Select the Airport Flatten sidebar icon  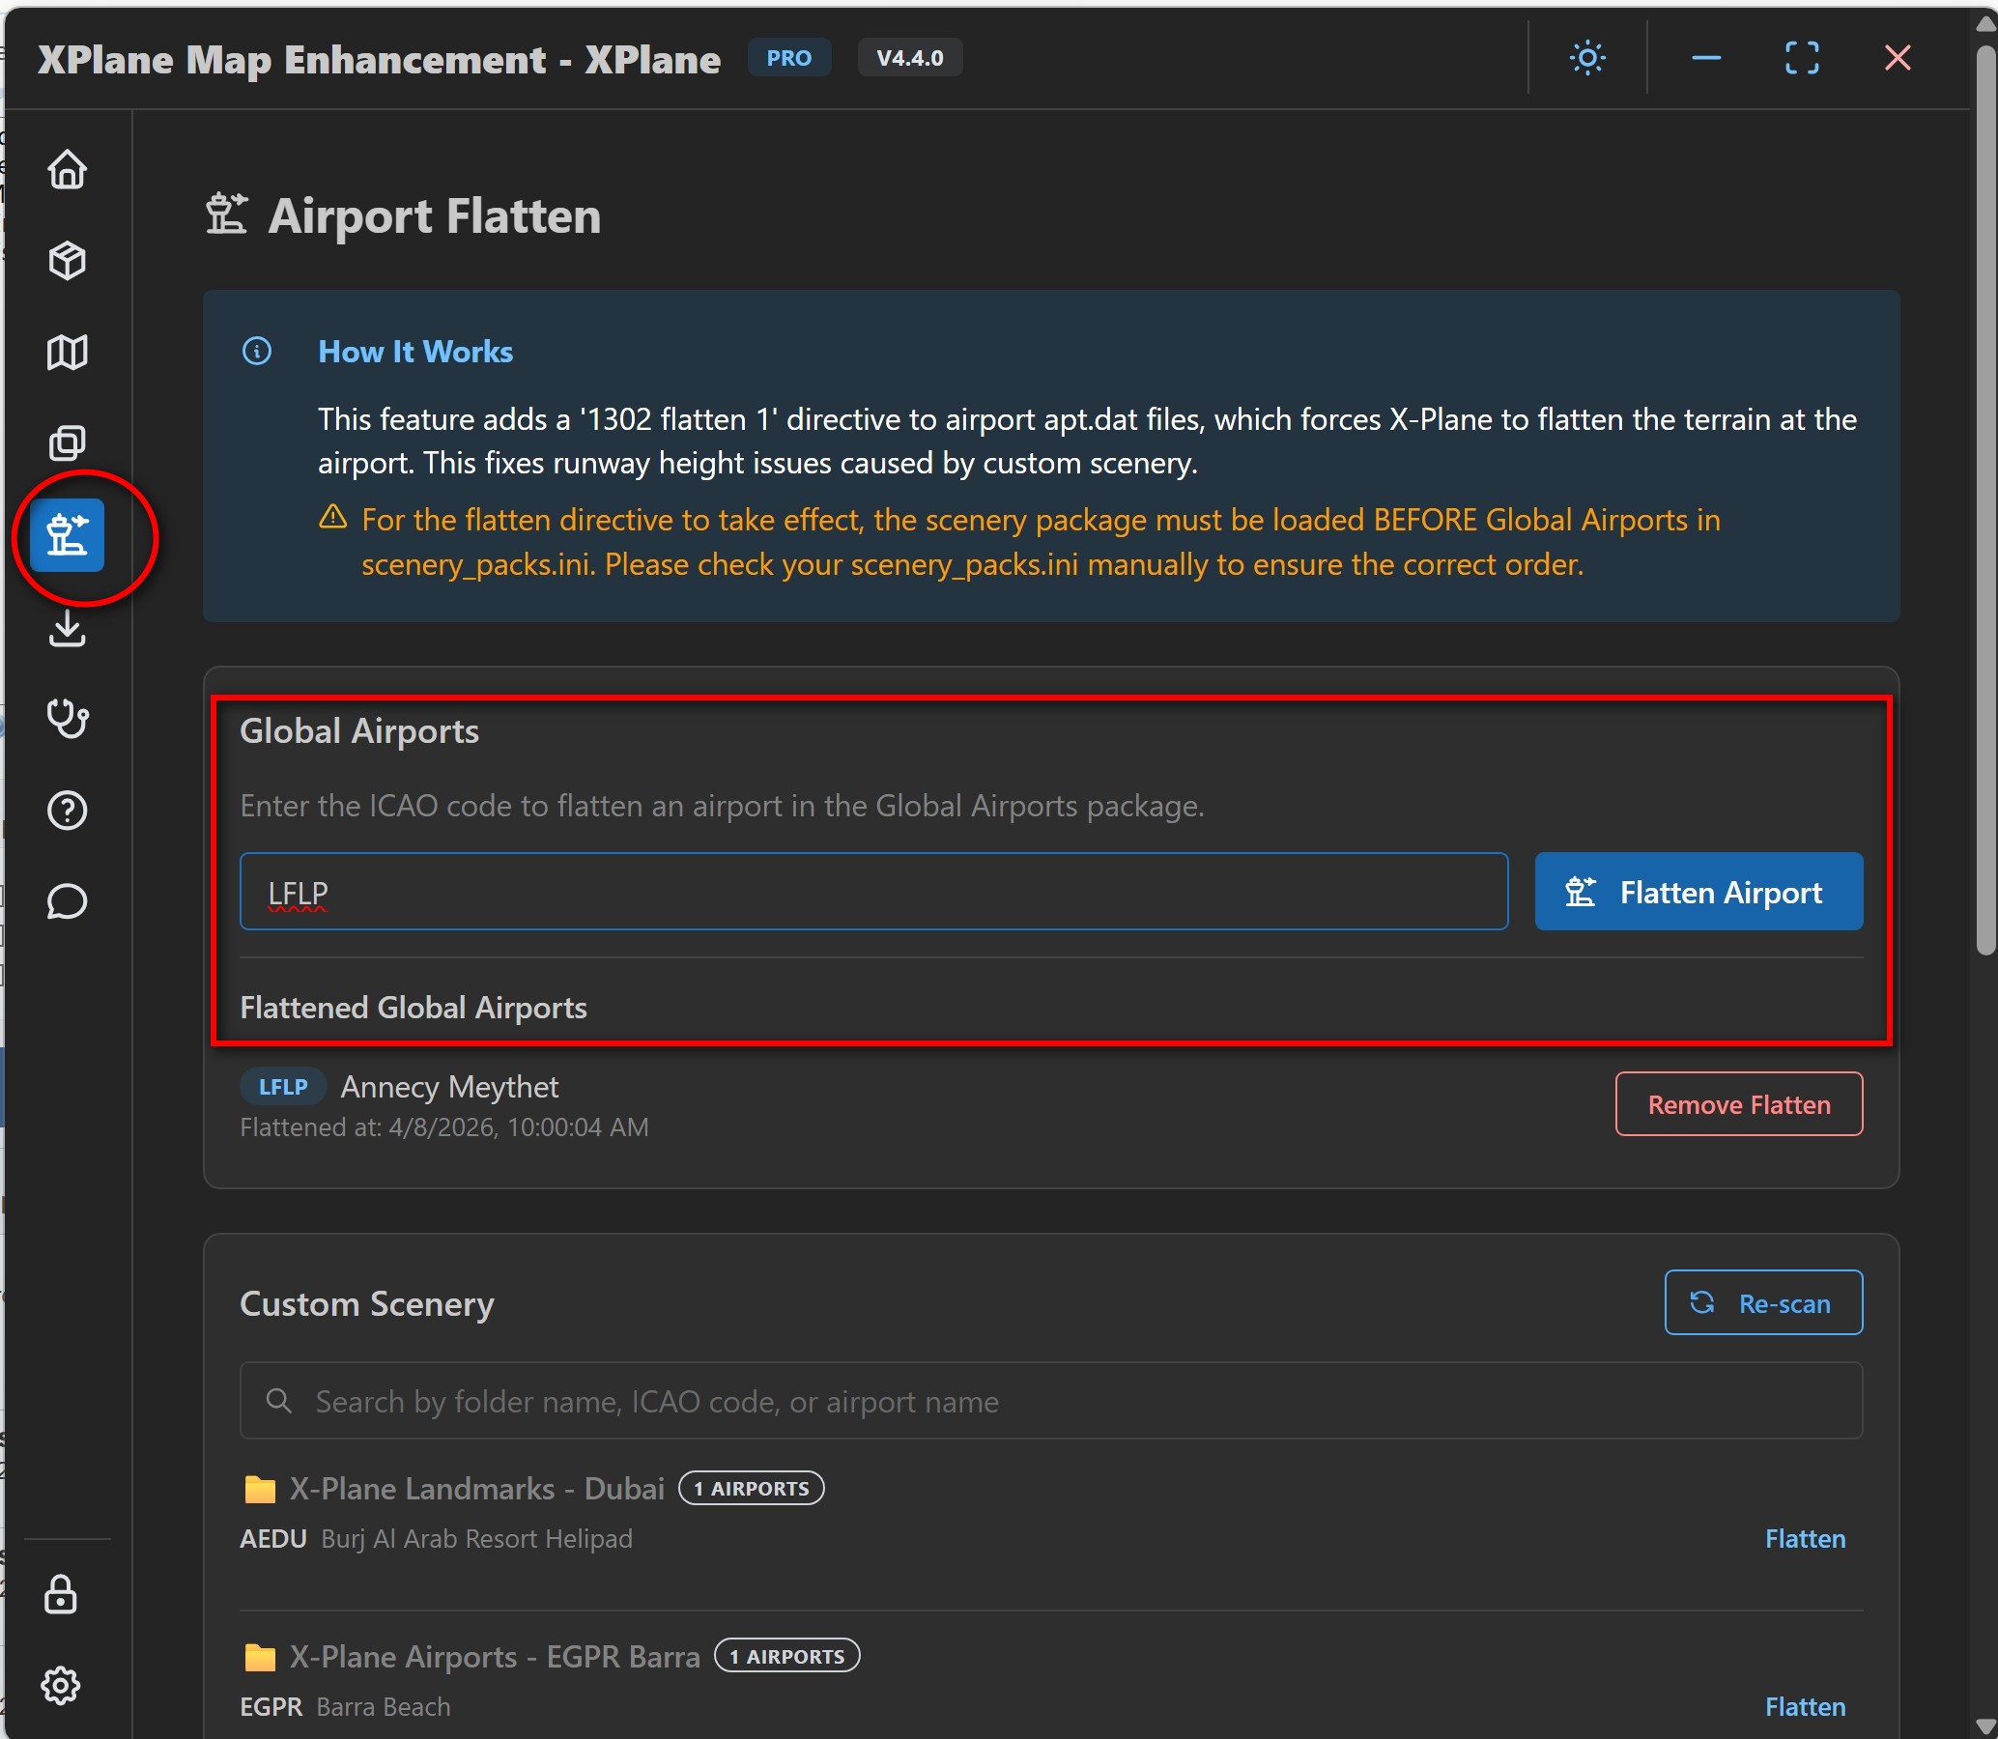click(67, 535)
